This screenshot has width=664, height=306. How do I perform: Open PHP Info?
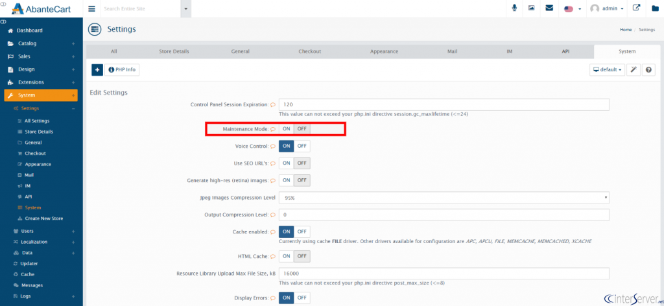click(122, 70)
